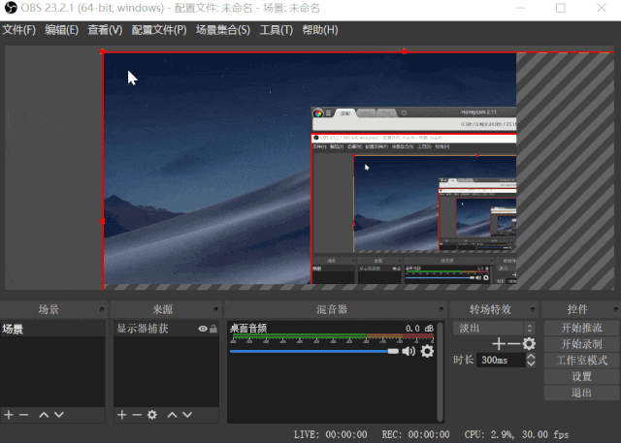621x443 pixels.
Task: Open the 工具(T) menu
Action: pos(276,30)
